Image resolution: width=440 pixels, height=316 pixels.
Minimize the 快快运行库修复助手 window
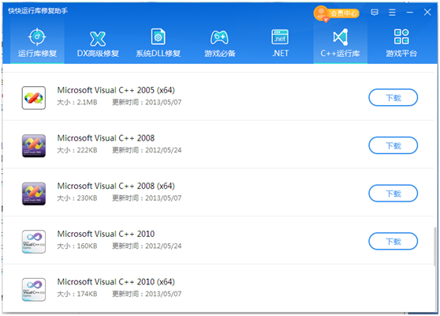tap(410, 13)
